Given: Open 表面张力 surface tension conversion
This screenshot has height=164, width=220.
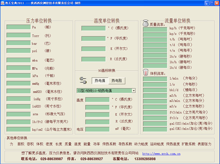Looking at the screenshot, I should (x=204, y=145).
